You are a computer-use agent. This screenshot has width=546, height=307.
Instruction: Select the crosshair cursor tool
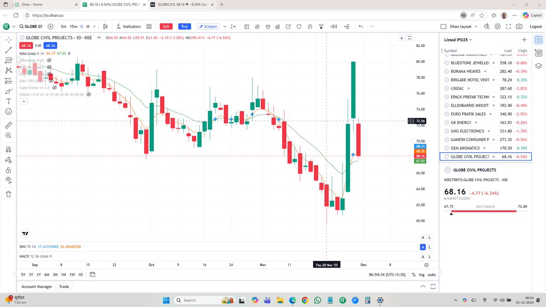click(x=8, y=40)
